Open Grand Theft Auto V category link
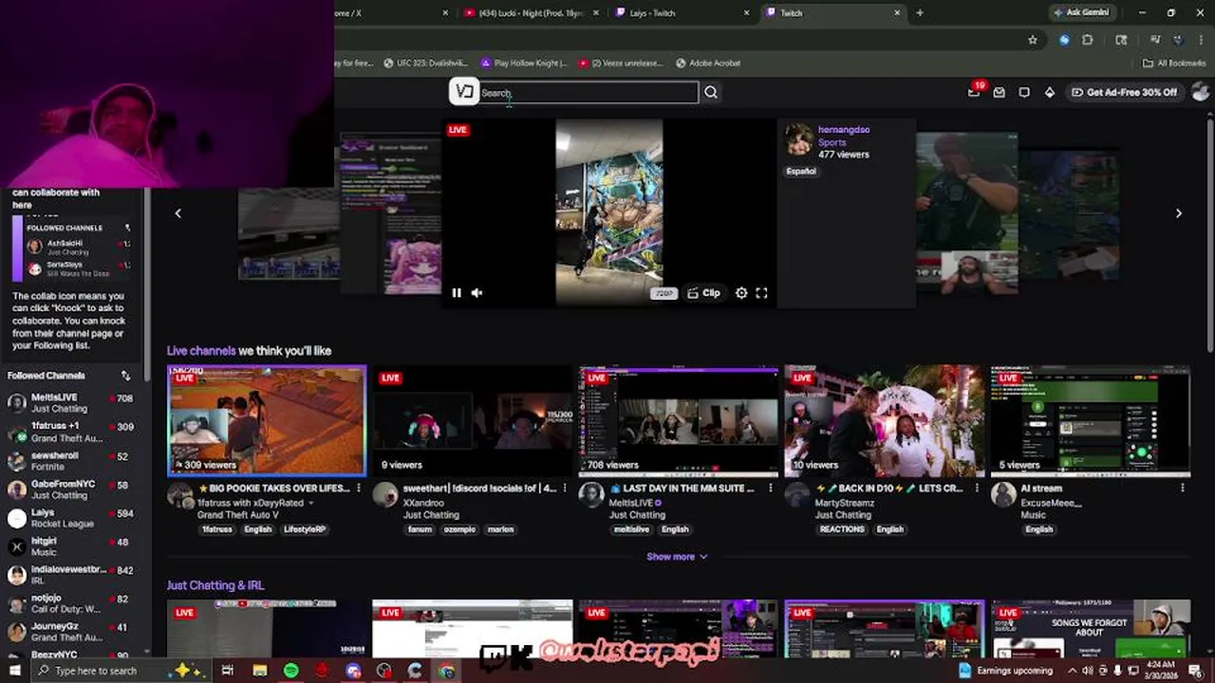 coord(237,515)
